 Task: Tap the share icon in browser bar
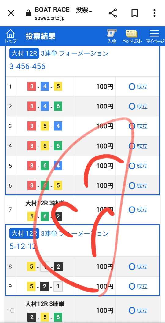pos(113,13)
